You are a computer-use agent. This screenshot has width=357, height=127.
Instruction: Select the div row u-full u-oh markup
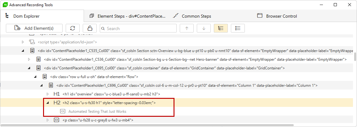point(94,77)
